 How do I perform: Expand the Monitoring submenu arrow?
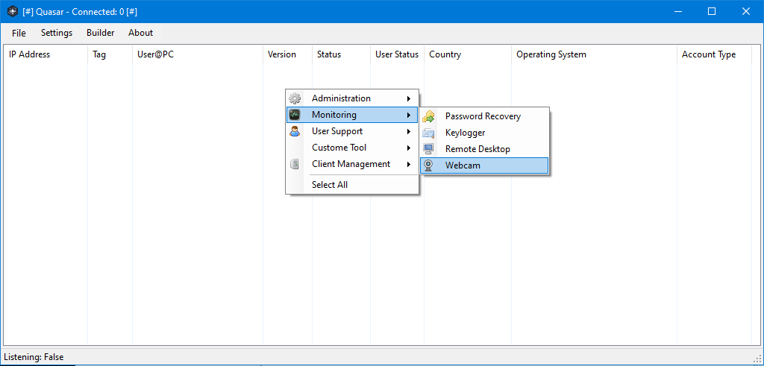tap(408, 115)
